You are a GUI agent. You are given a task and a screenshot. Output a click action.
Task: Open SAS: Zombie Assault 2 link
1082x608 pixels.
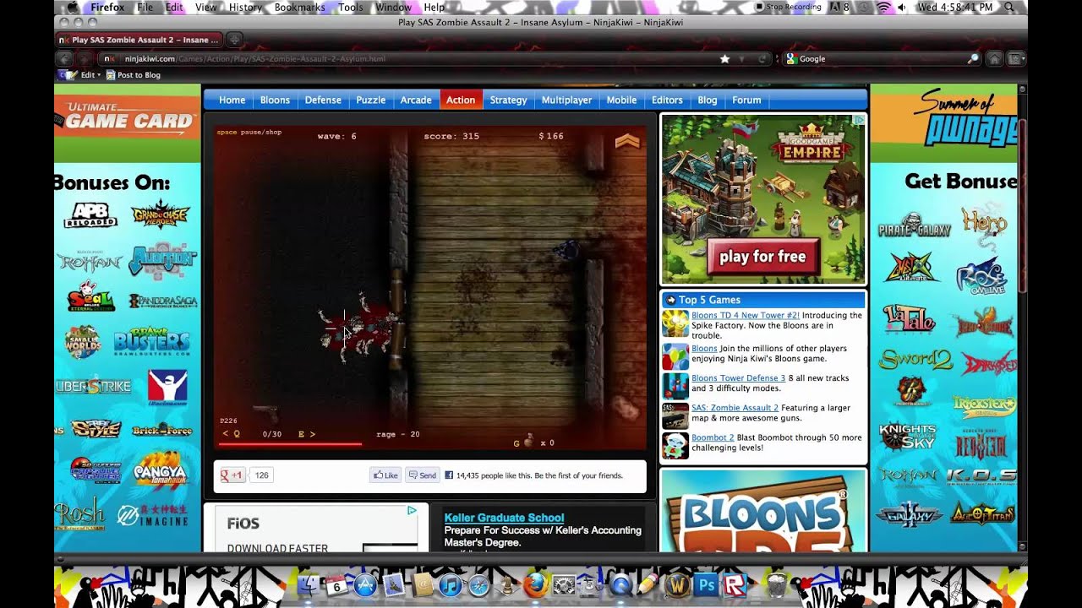[735, 407]
